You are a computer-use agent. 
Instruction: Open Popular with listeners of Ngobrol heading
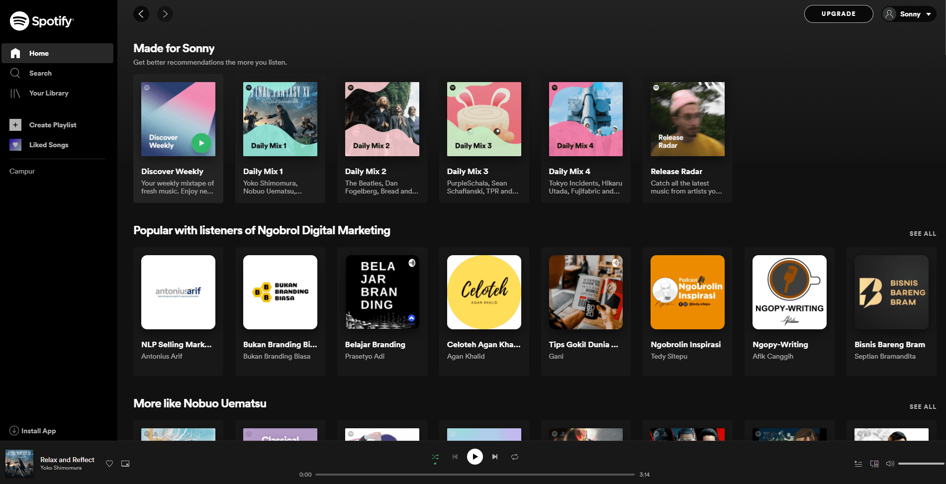262,230
